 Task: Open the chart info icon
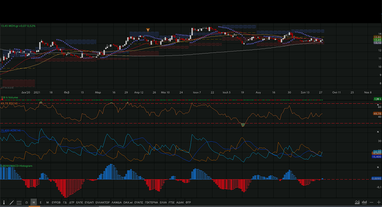click(x=4, y=202)
